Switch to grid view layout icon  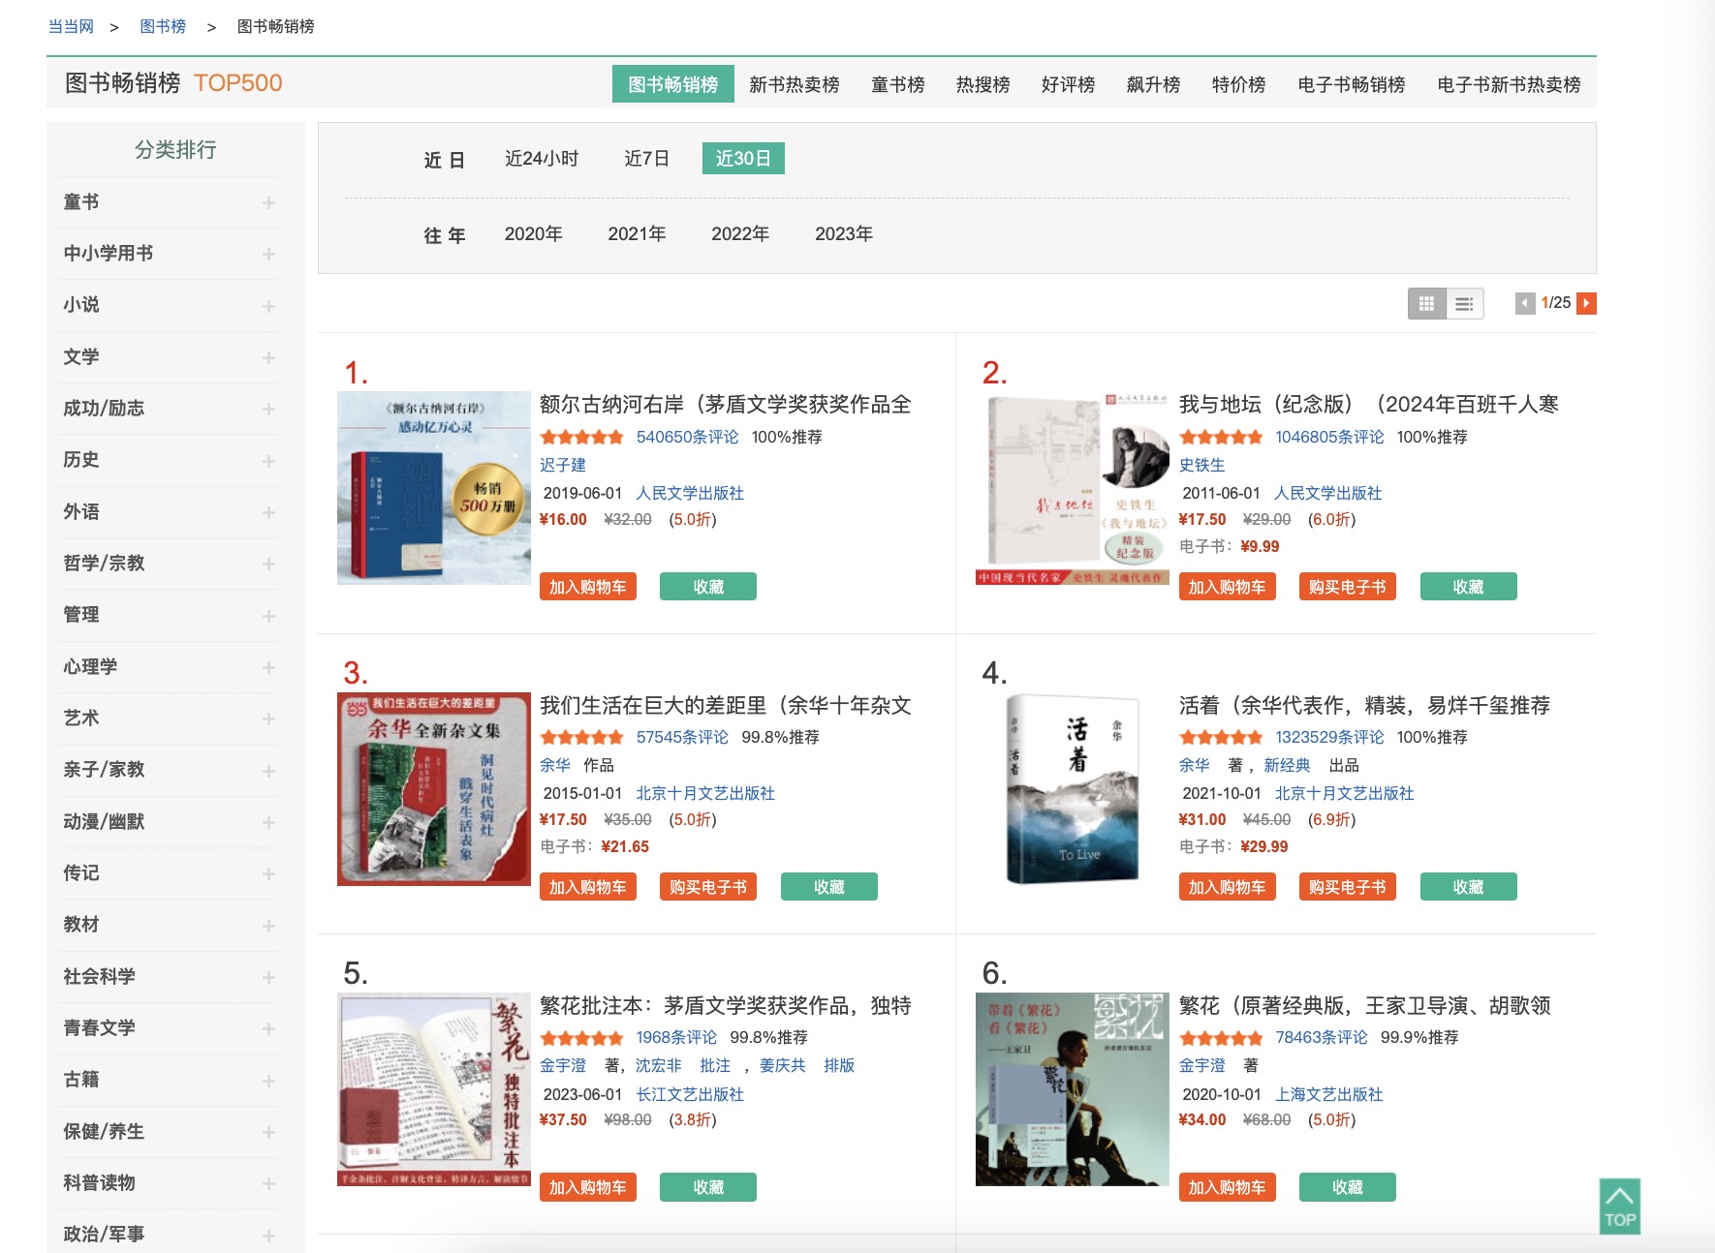pyautogui.click(x=1426, y=304)
